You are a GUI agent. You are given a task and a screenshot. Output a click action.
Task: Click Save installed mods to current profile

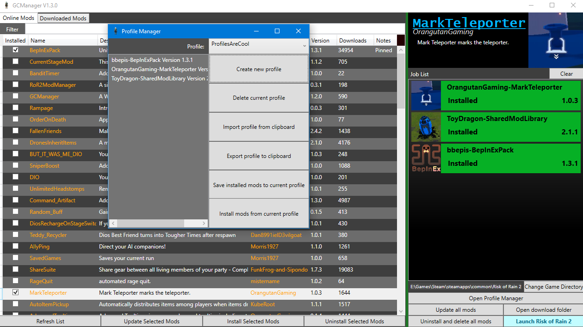tap(259, 185)
